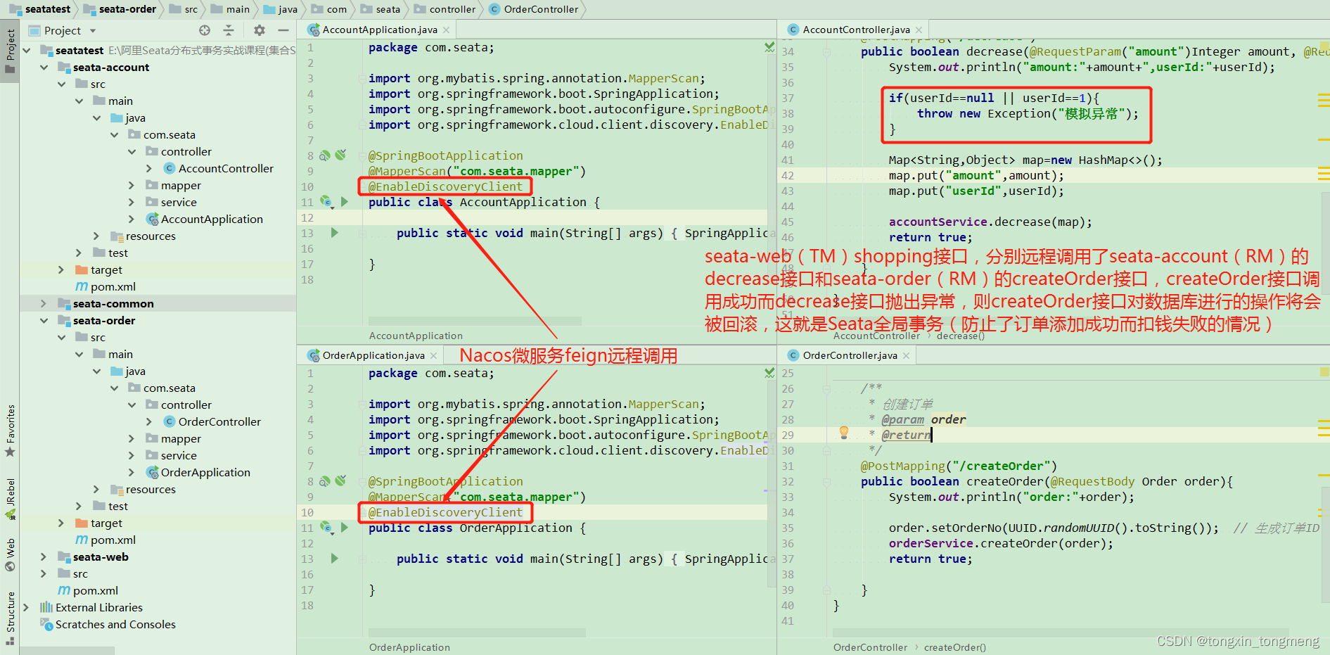Expand External Libraries node
Viewport: 1330px width, 655px height.
[27, 608]
